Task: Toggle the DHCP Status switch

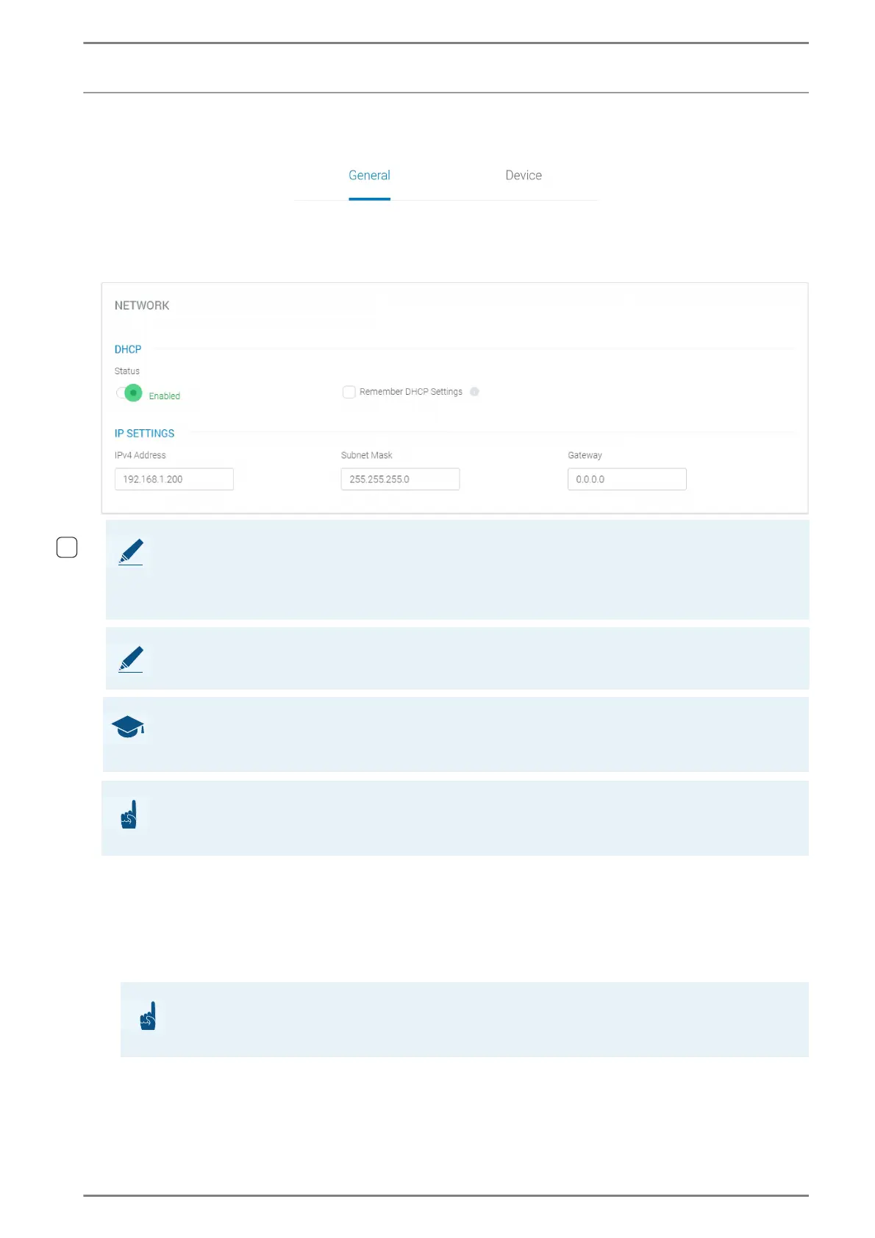Action: (x=129, y=393)
